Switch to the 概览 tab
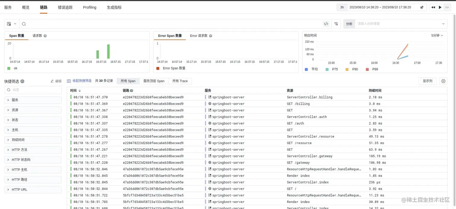The image size is (456, 209). (x=26, y=7)
